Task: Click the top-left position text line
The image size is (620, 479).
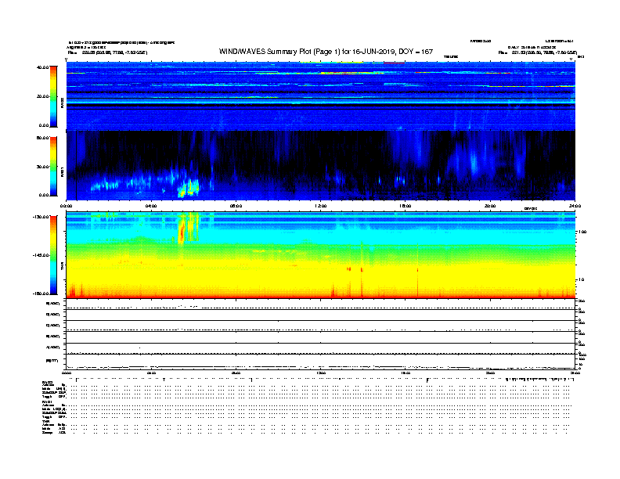Action: (107, 52)
